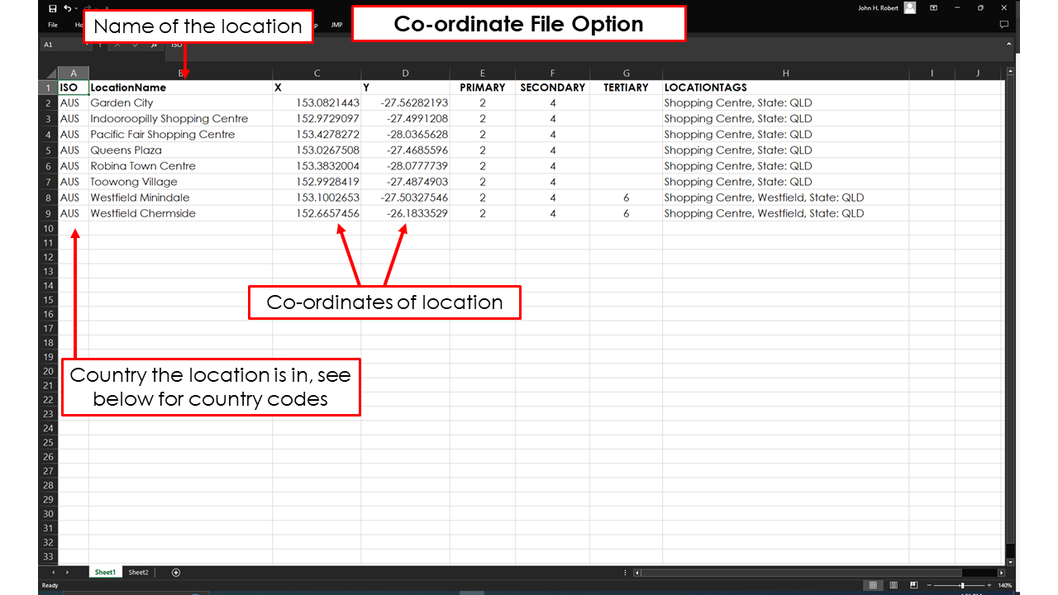Click the tertiary value 6 for Westfield Minindale
Image resolution: width=1058 pixels, height=595 pixels.
(626, 198)
